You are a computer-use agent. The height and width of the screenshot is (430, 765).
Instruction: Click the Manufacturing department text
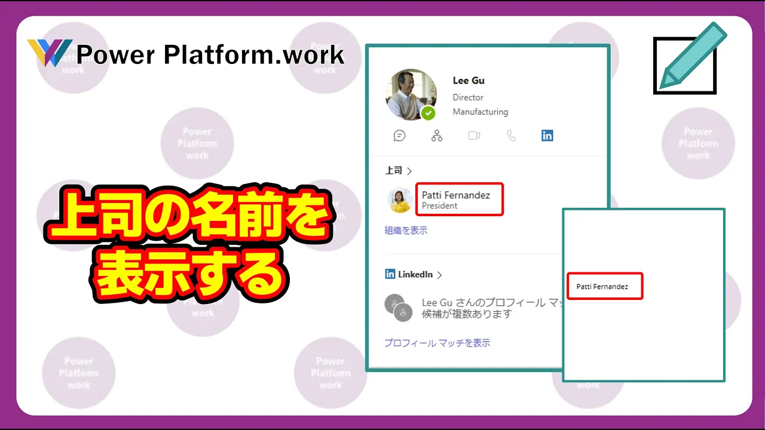(480, 112)
